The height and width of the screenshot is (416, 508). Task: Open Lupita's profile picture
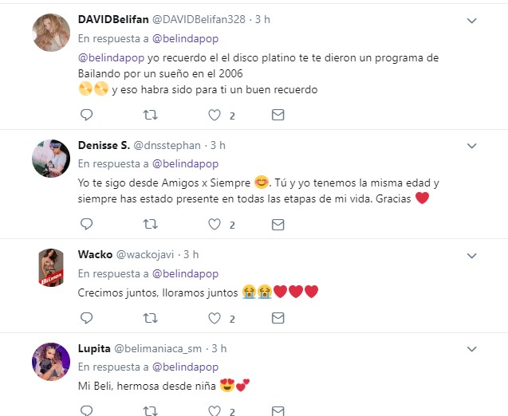pyautogui.click(x=51, y=362)
